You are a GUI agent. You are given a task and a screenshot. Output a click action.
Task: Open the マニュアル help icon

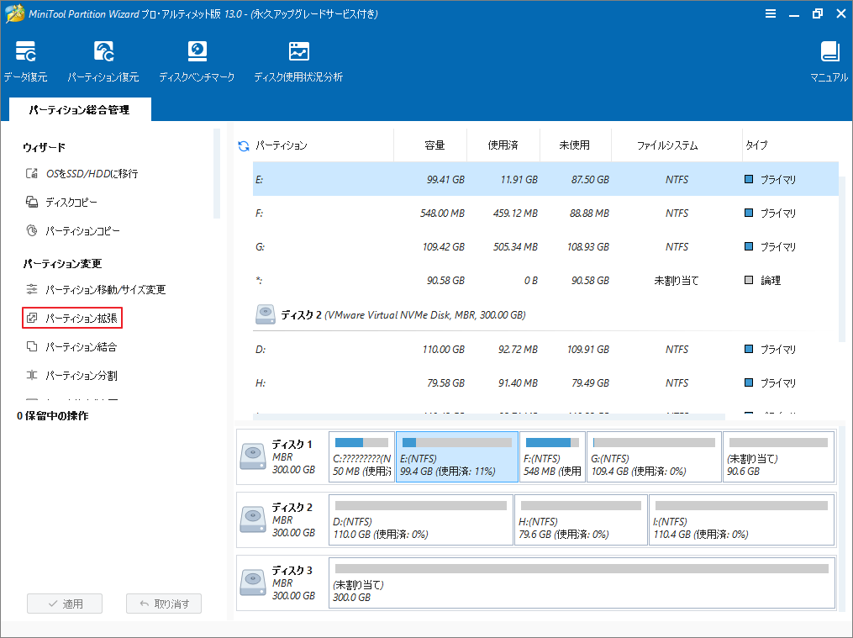[830, 59]
